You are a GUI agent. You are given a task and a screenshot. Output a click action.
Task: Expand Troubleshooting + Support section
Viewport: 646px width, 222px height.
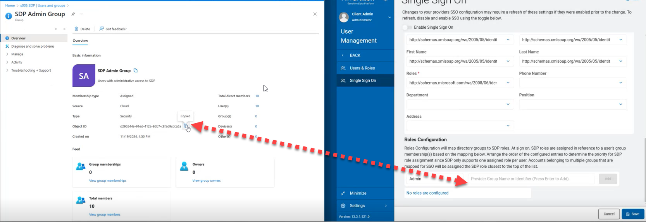(x=7, y=71)
